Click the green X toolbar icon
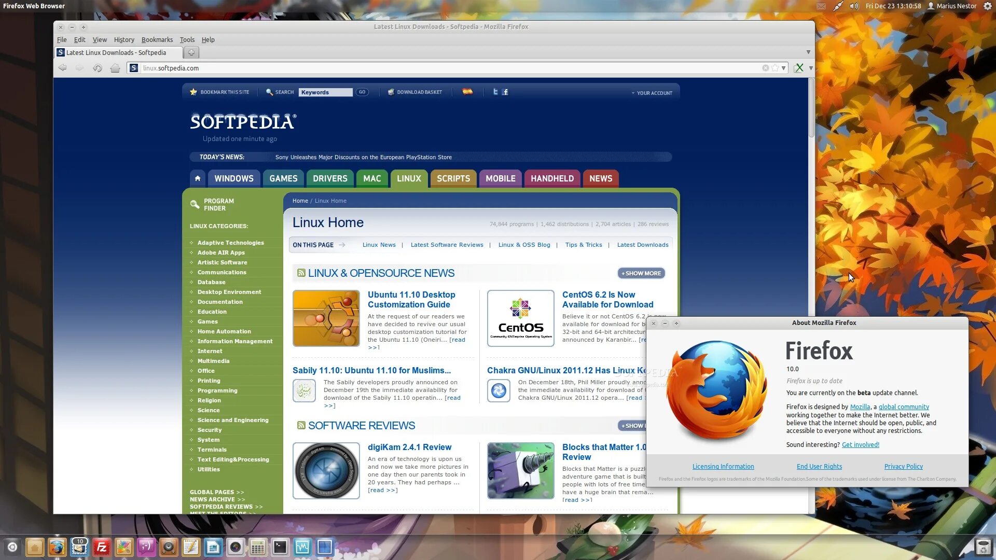Image resolution: width=996 pixels, height=560 pixels. tap(799, 68)
